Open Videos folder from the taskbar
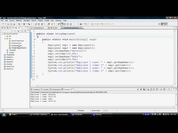Screen dimensions: 178x133 [x=18, y=114]
